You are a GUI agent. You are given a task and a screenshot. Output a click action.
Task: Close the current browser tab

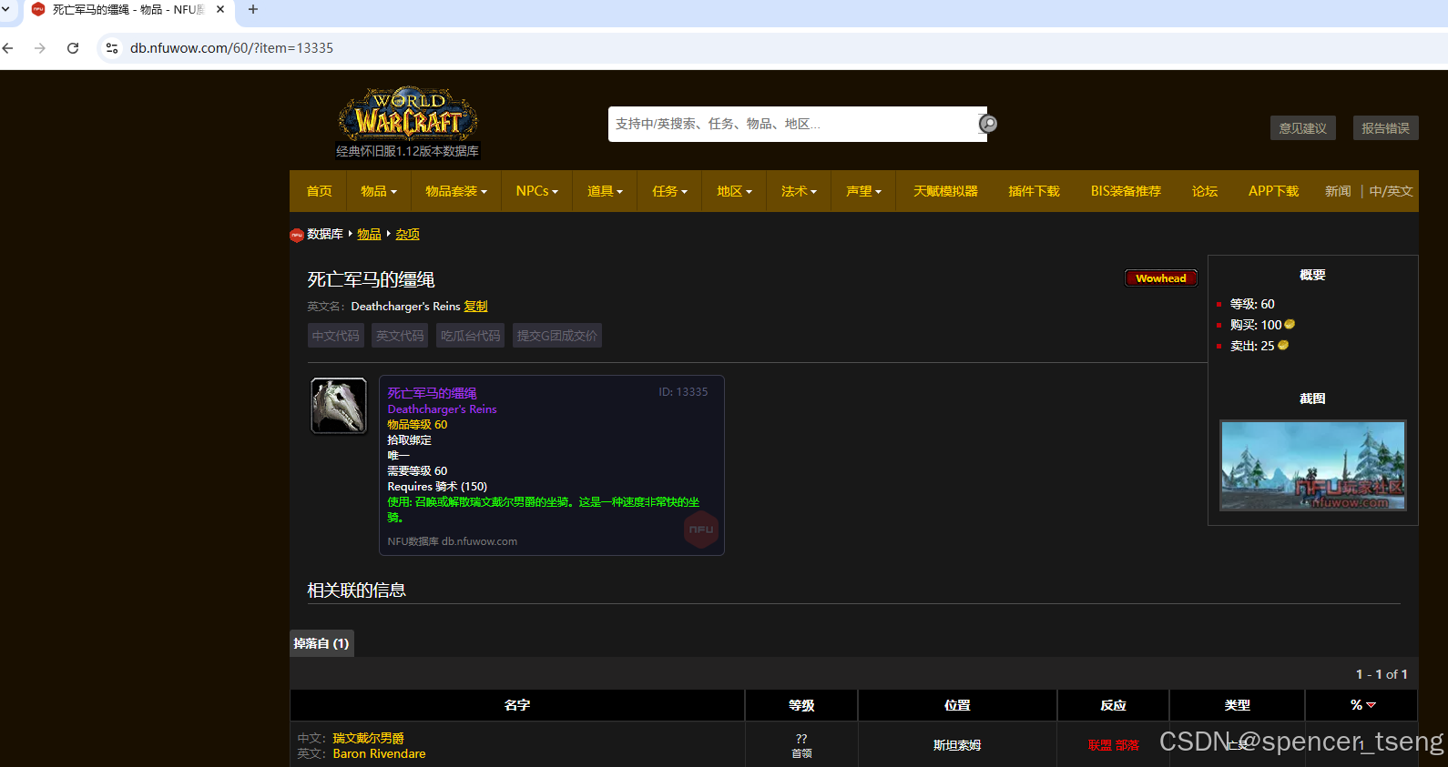tap(220, 9)
